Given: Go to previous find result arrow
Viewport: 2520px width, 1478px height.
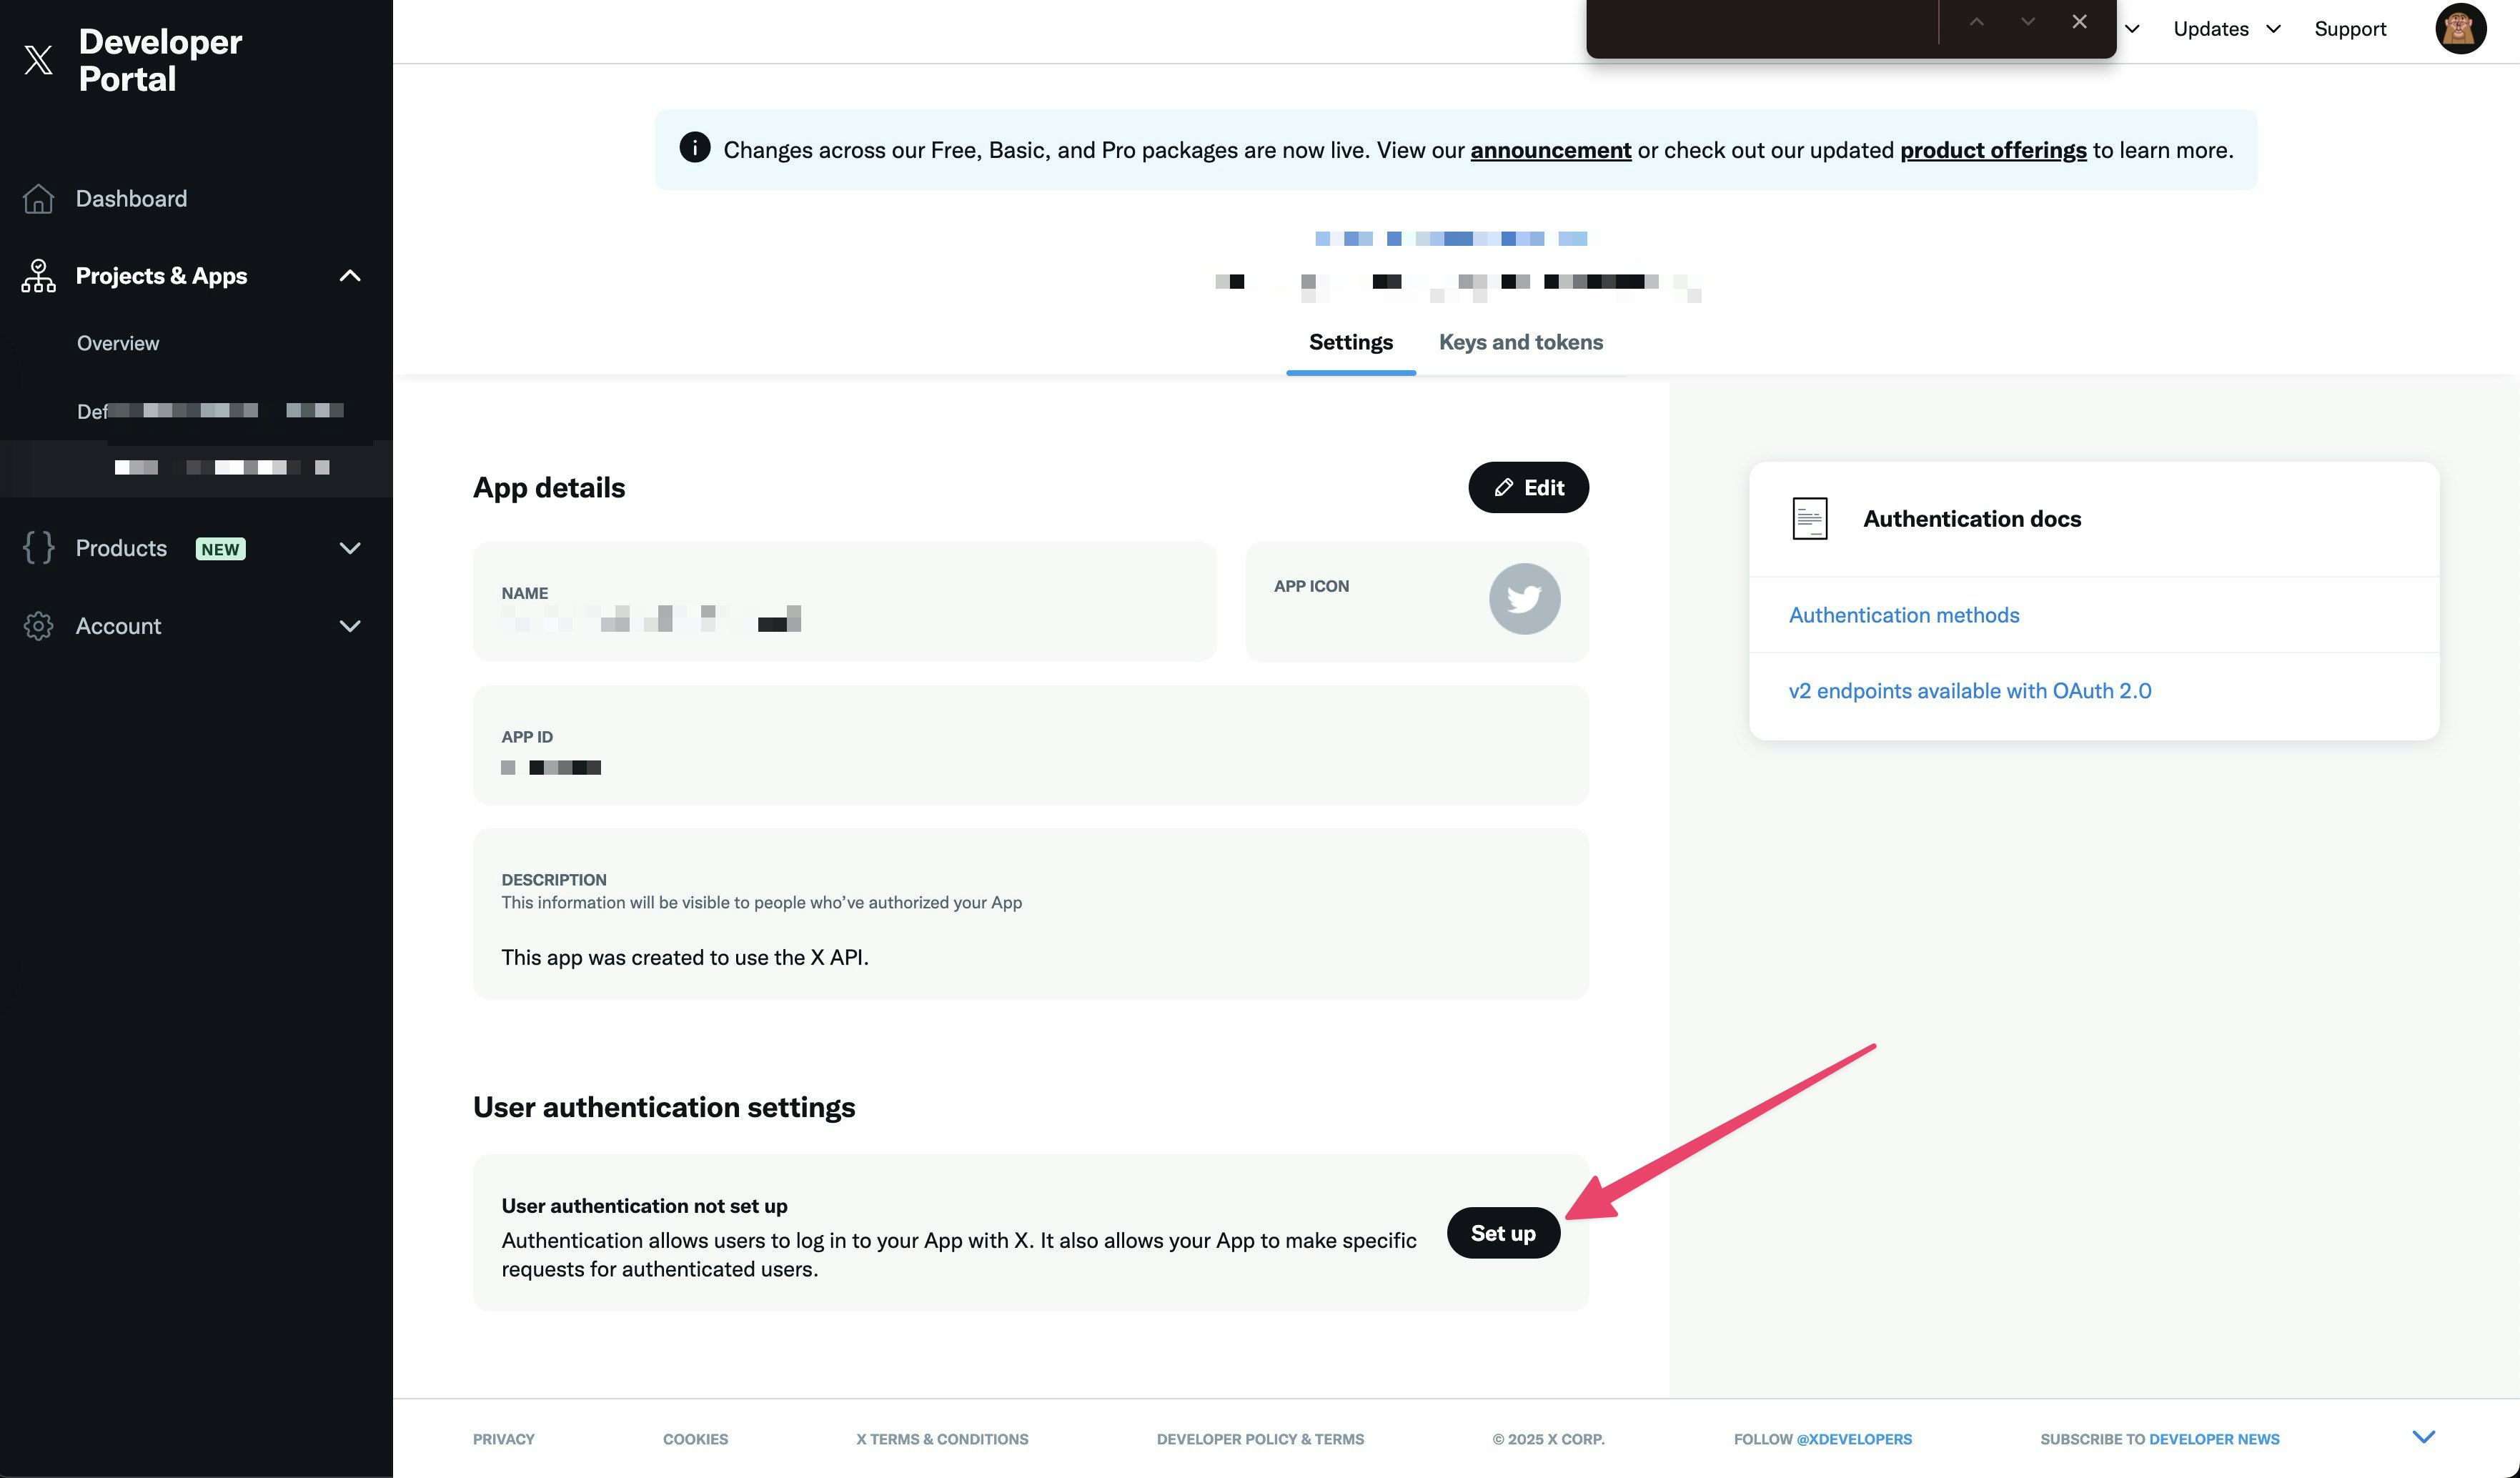Looking at the screenshot, I should tap(1976, 22).
